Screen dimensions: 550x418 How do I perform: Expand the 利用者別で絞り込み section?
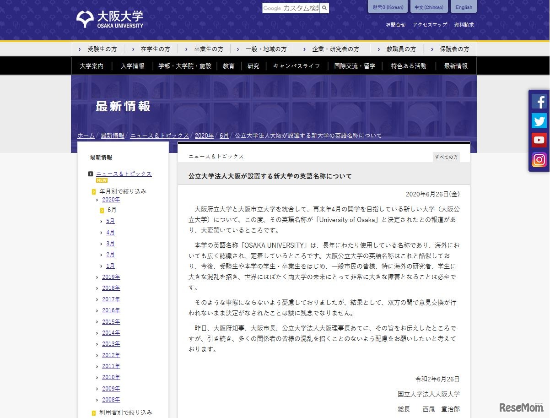(94, 413)
